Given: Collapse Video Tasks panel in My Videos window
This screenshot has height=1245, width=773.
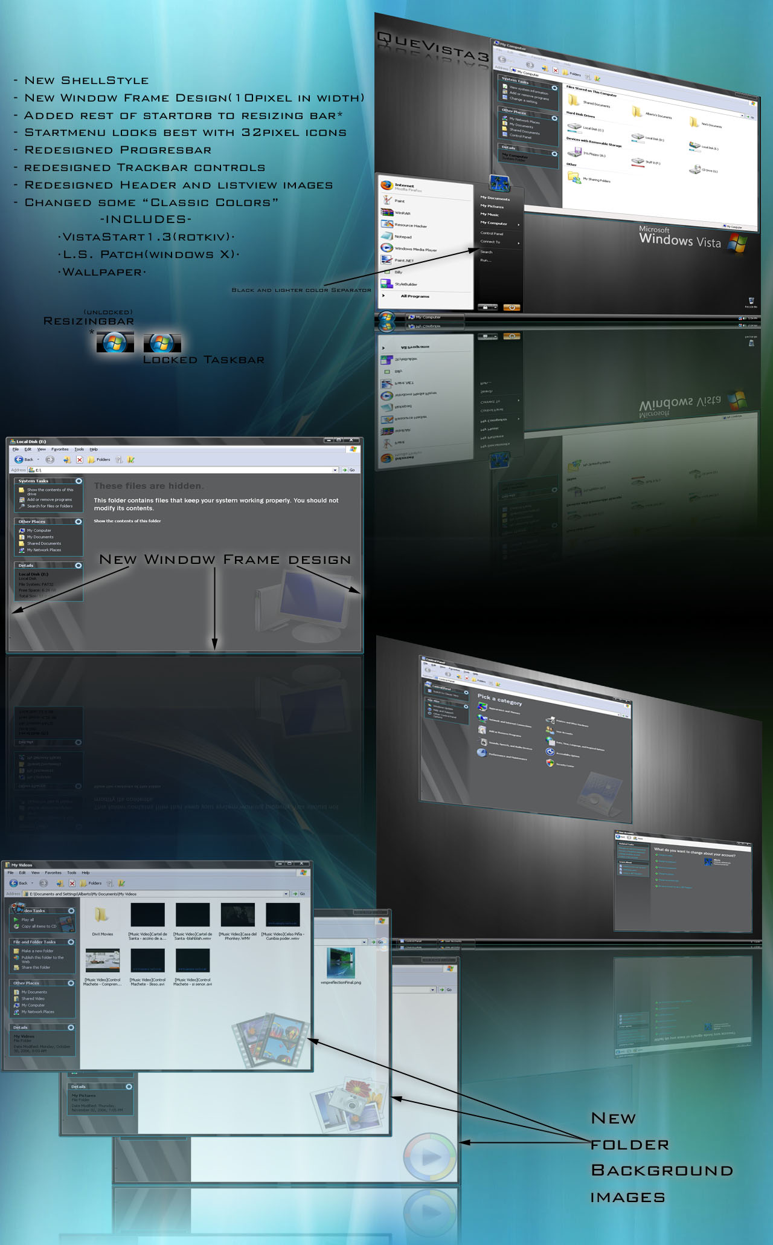Looking at the screenshot, I should pyautogui.click(x=71, y=911).
